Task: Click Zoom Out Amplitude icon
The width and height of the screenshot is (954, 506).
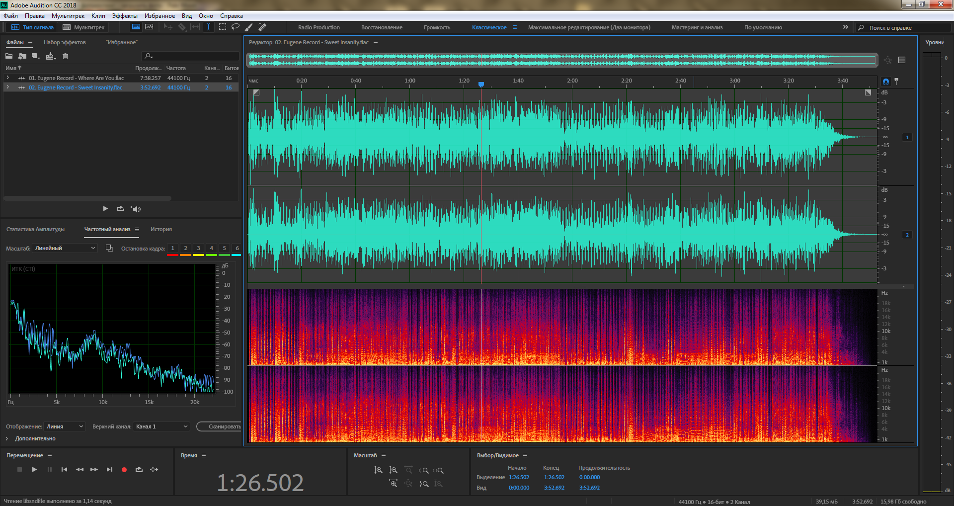Action: click(x=394, y=470)
